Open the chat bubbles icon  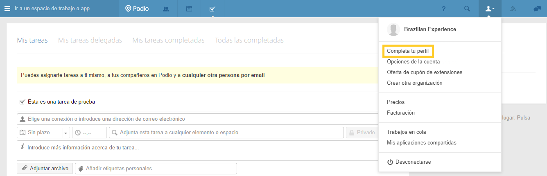[537, 9]
